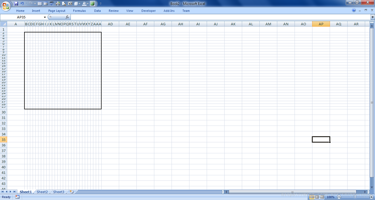Click the green 3D cube icon

click(x=93, y=4)
